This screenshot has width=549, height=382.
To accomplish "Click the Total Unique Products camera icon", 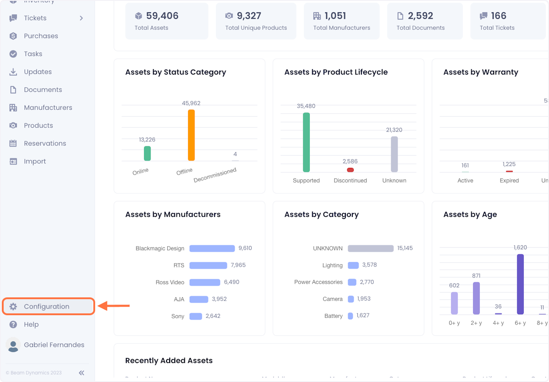I will click(x=229, y=16).
